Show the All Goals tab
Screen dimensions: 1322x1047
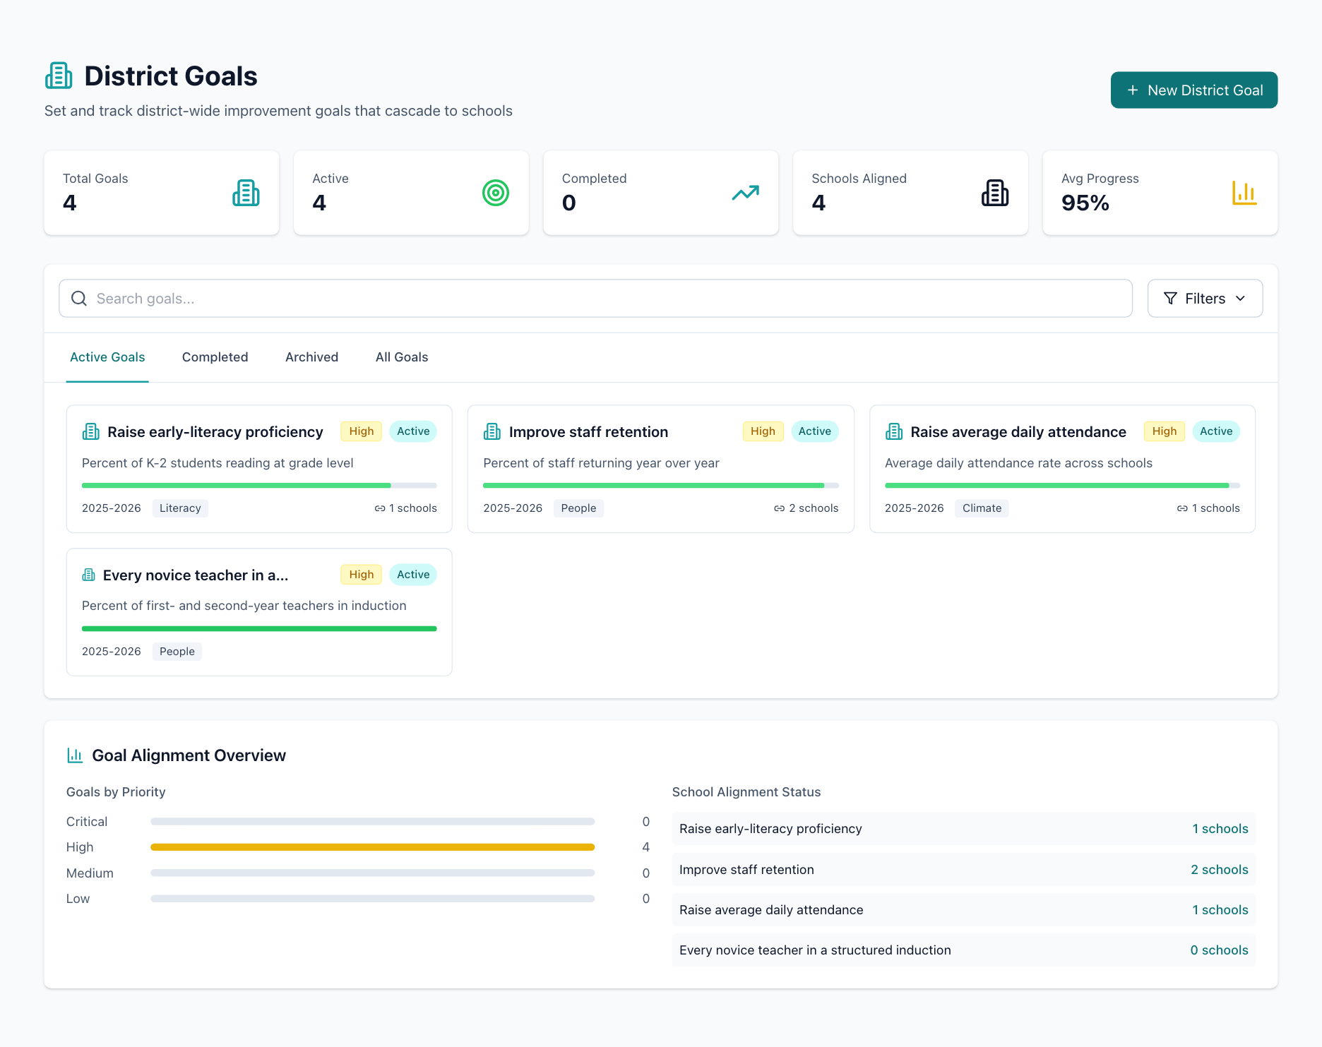402,357
